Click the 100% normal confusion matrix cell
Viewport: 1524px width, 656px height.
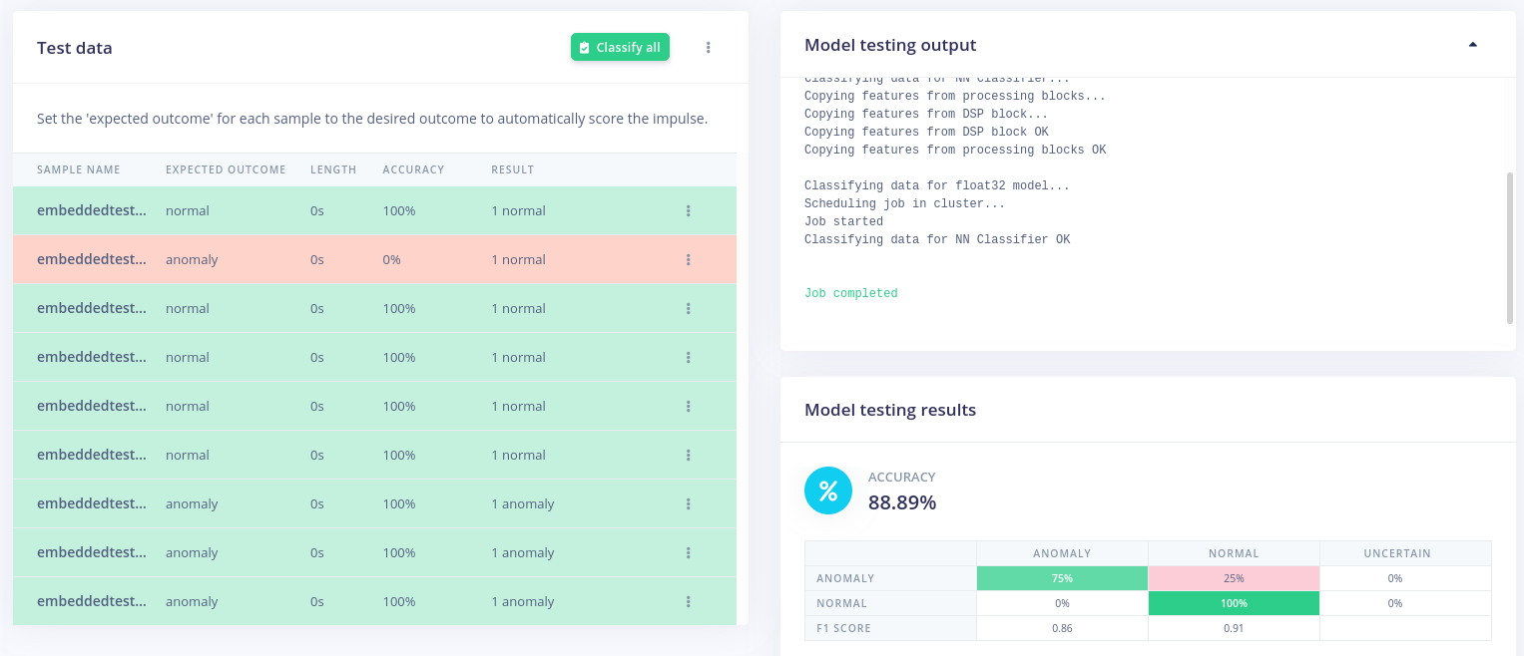1234,603
